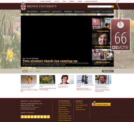Click the Giving to Brown banner
Image resolution: width=134 pixels, height=122 pixels.
pyautogui.click(x=101, y=104)
